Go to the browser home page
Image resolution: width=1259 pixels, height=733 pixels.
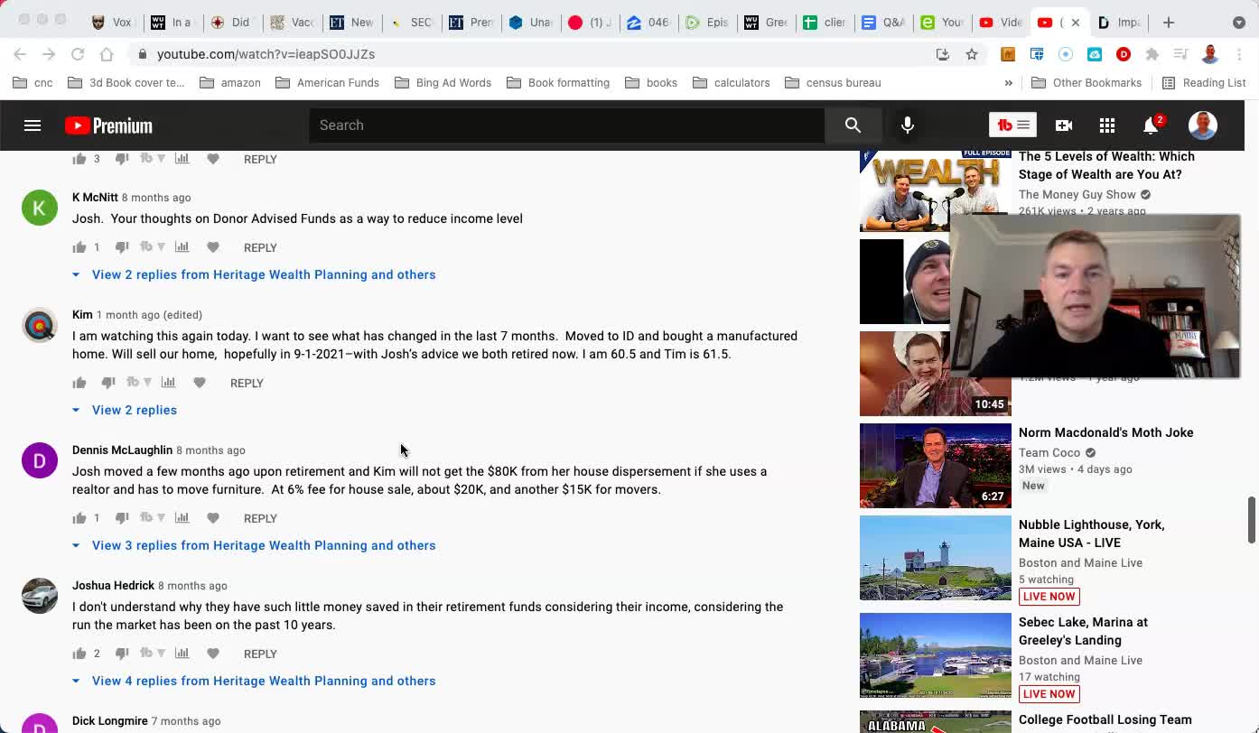tap(107, 54)
